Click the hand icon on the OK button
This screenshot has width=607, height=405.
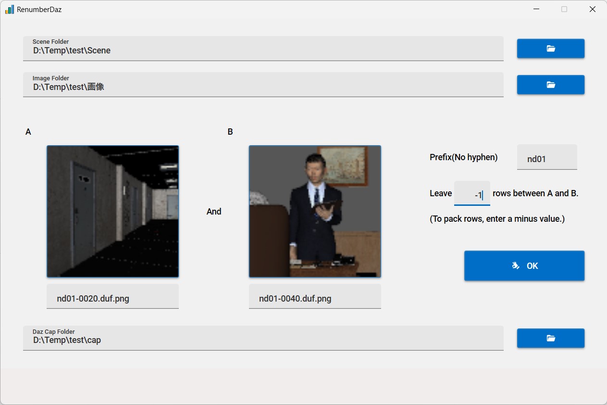tap(515, 265)
